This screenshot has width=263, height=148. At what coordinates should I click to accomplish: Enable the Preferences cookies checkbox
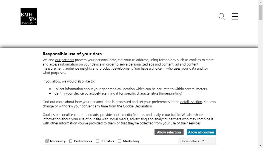(71, 141)
